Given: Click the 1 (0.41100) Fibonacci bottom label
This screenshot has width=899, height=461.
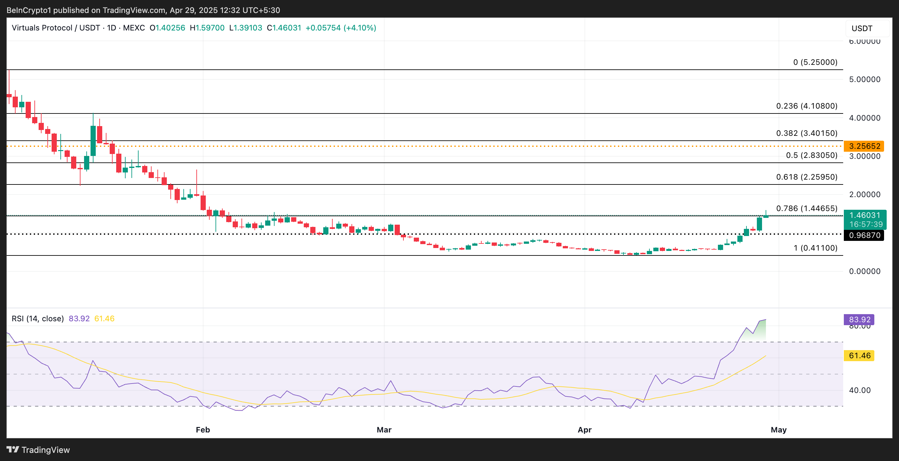Looking at the screenshot, I should (815, 248).
